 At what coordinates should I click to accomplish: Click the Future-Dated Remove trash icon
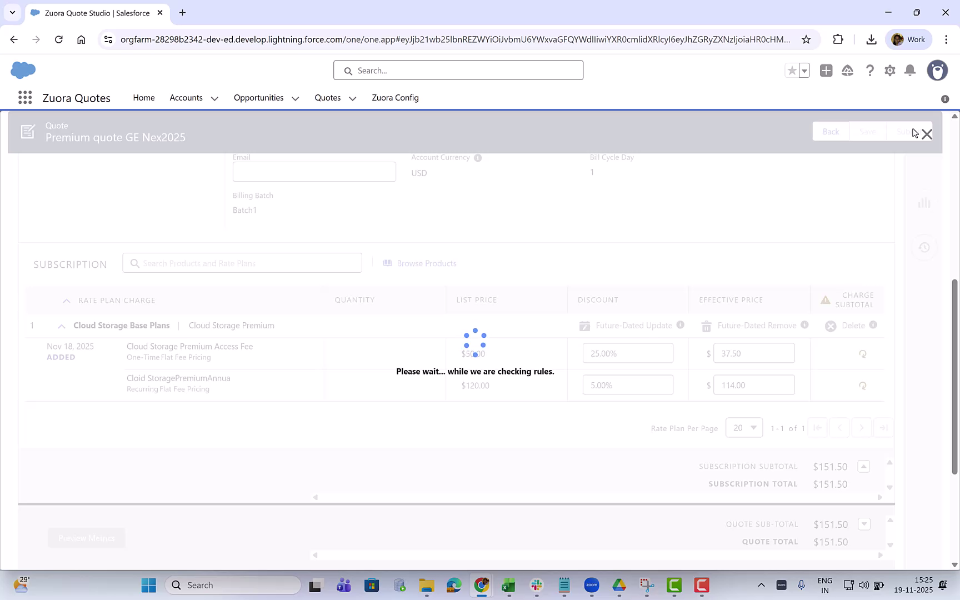point(706,326)
